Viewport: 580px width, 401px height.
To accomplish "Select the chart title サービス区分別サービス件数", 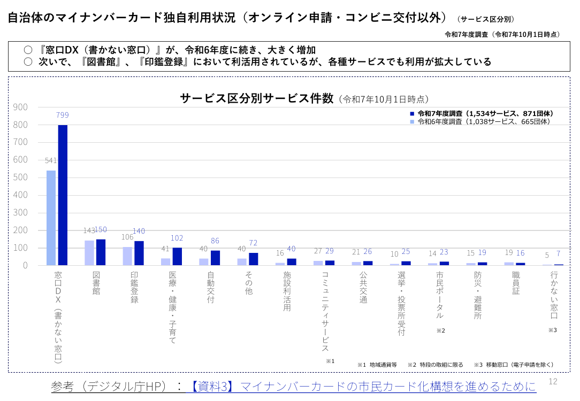I will 257,98.
